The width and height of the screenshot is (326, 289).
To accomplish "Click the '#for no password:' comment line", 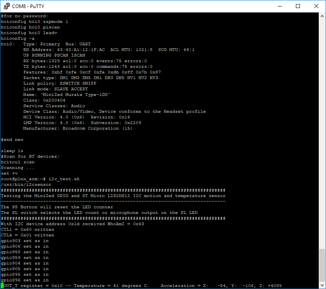I will (24, 16).
